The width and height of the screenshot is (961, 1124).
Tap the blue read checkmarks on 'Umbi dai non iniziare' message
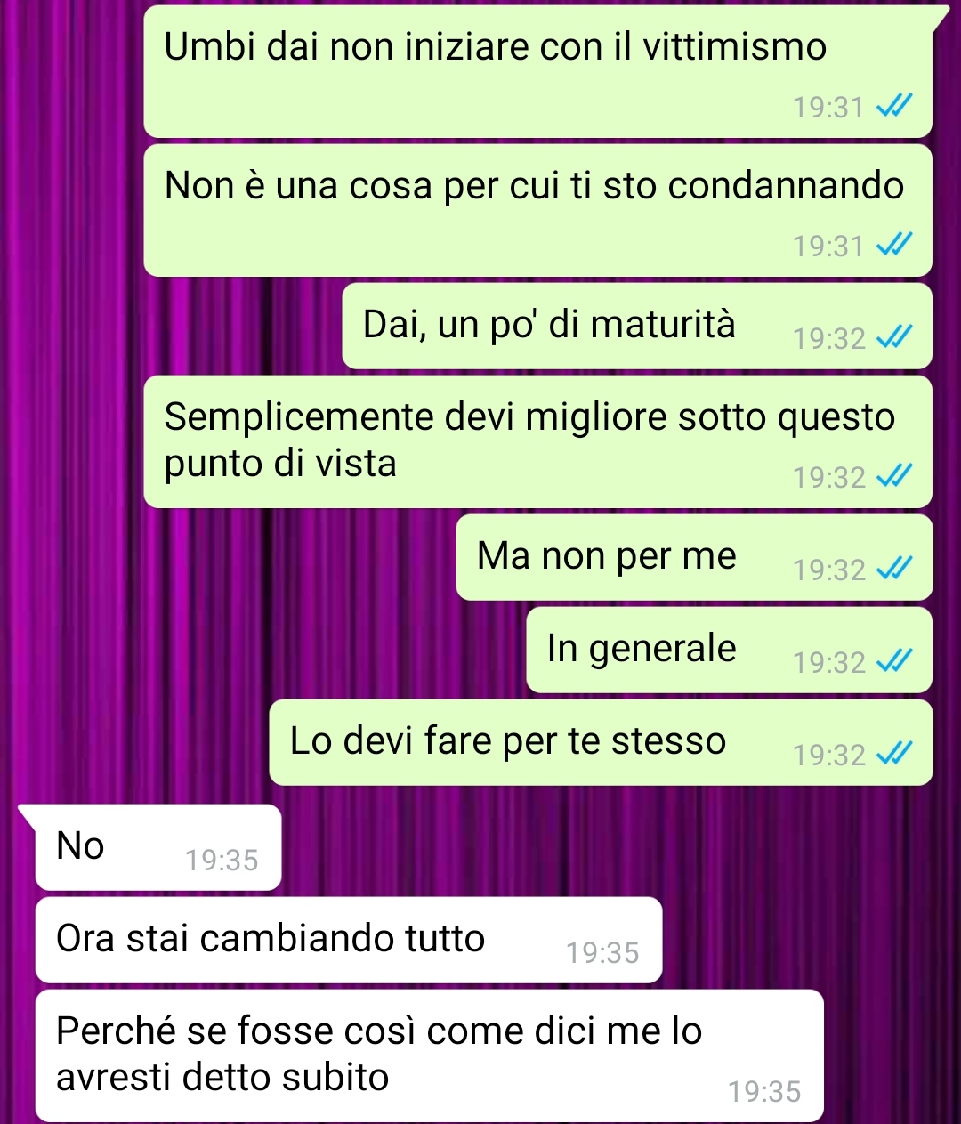[894, 107]
